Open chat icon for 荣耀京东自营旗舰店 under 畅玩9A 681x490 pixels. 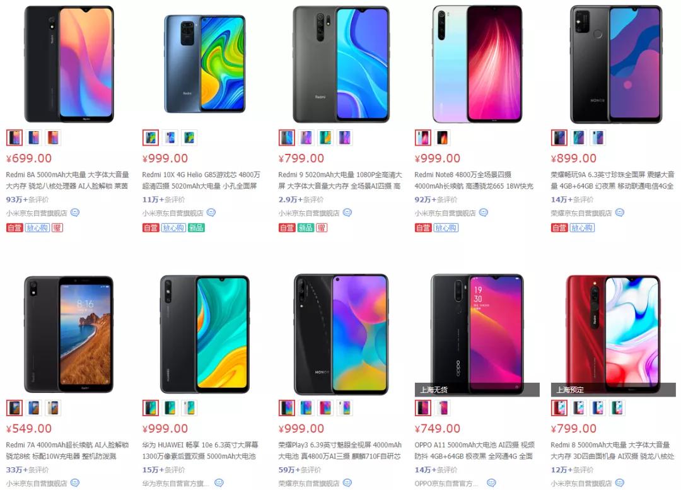pyautogui.click(x=620, y=213)
